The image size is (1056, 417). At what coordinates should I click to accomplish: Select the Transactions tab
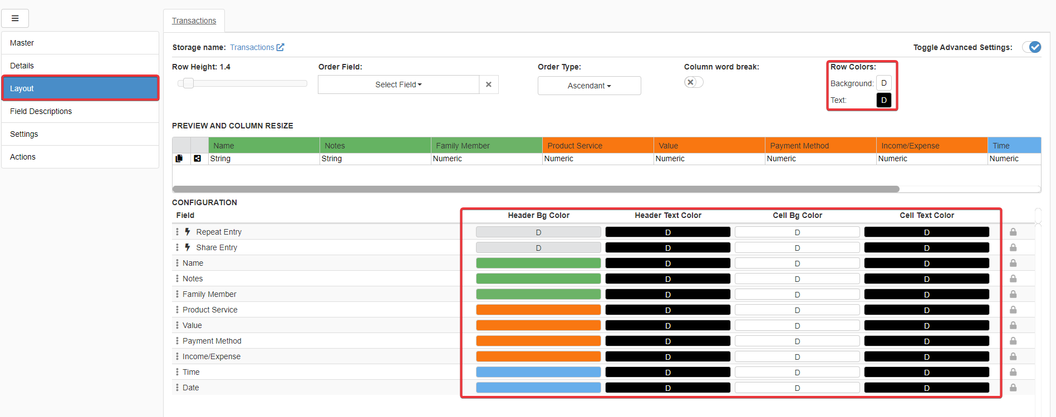(x=194, y=21)
